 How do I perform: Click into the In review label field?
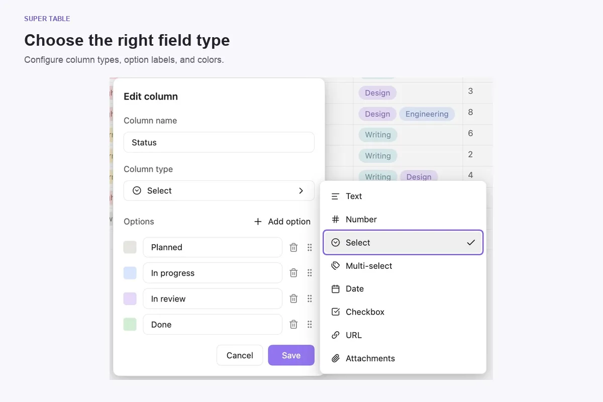click(213, 298)
